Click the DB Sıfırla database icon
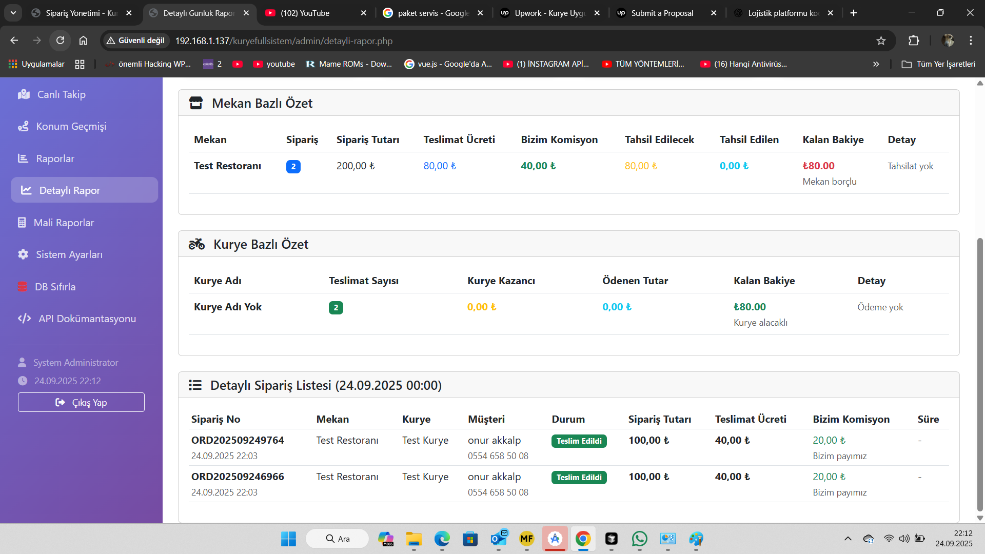 (23, 287)
